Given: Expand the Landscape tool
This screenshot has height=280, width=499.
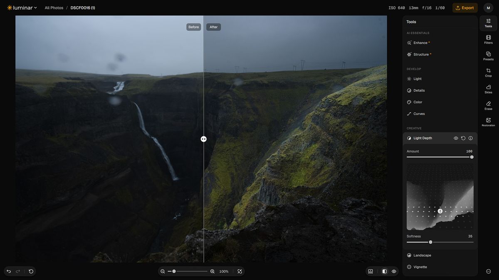Looking at the screenshot, I should (440, 255).
